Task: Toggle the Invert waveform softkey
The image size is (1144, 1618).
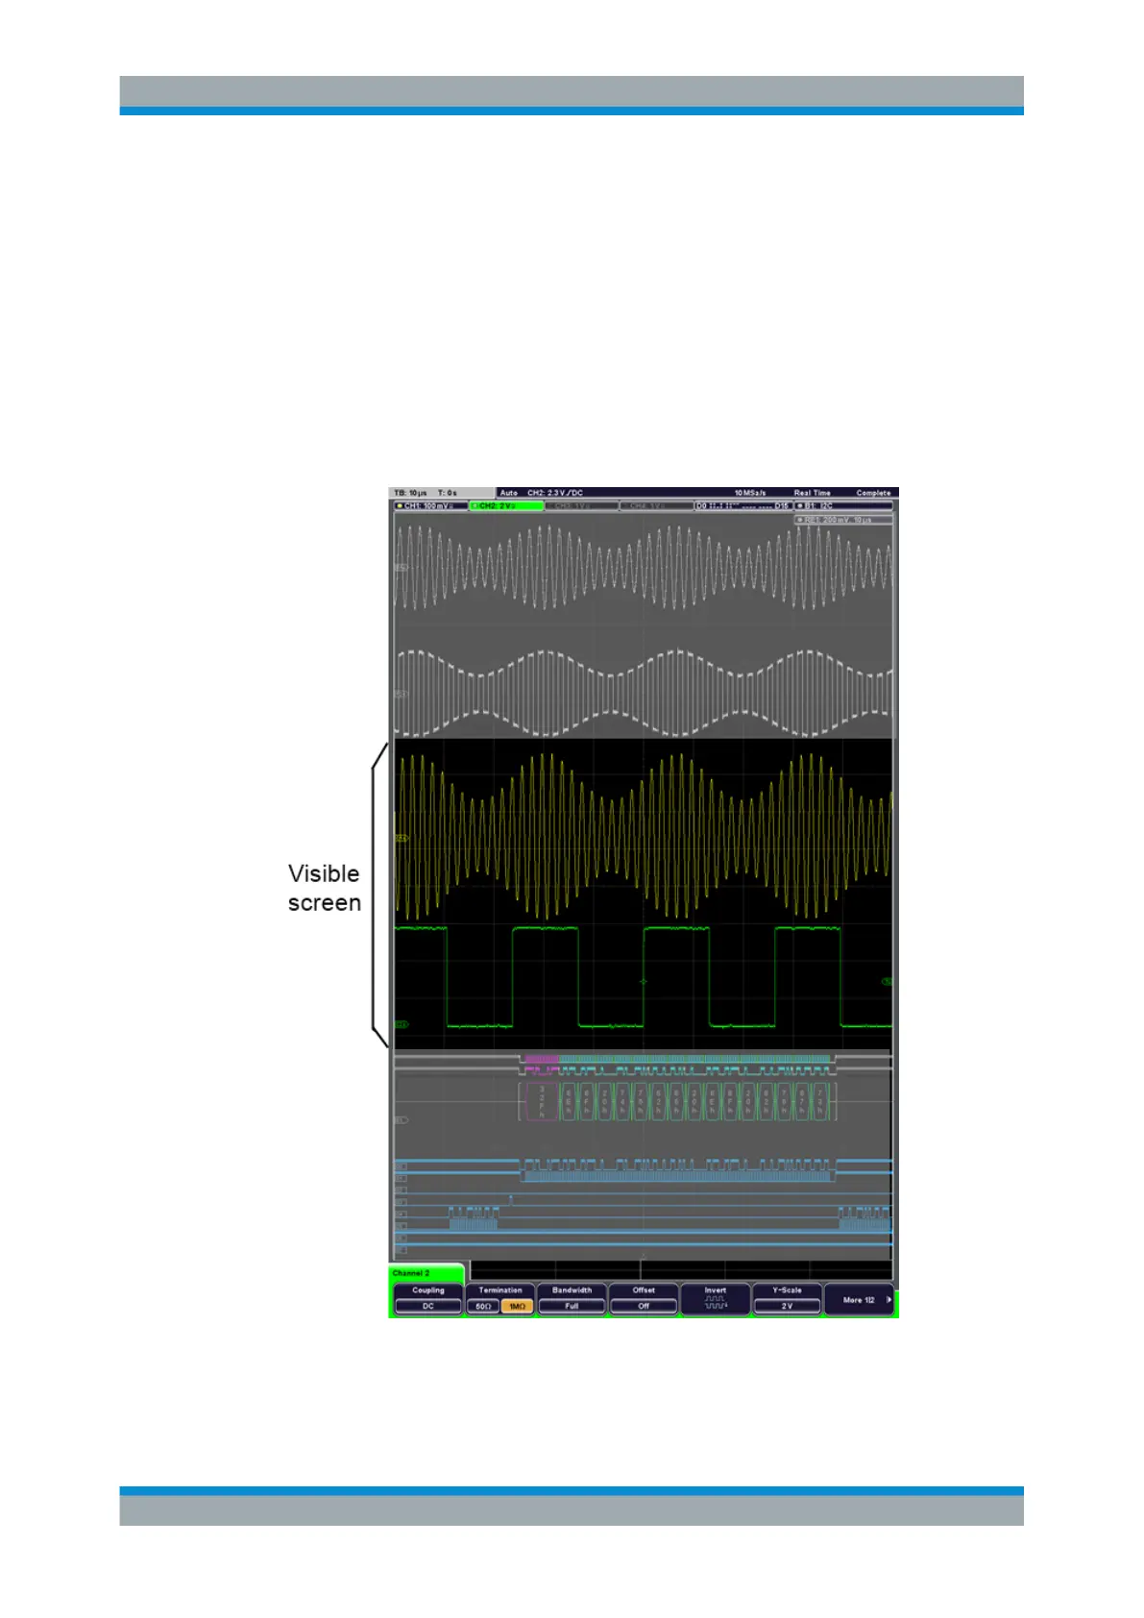Action: tap(716, 1299)
